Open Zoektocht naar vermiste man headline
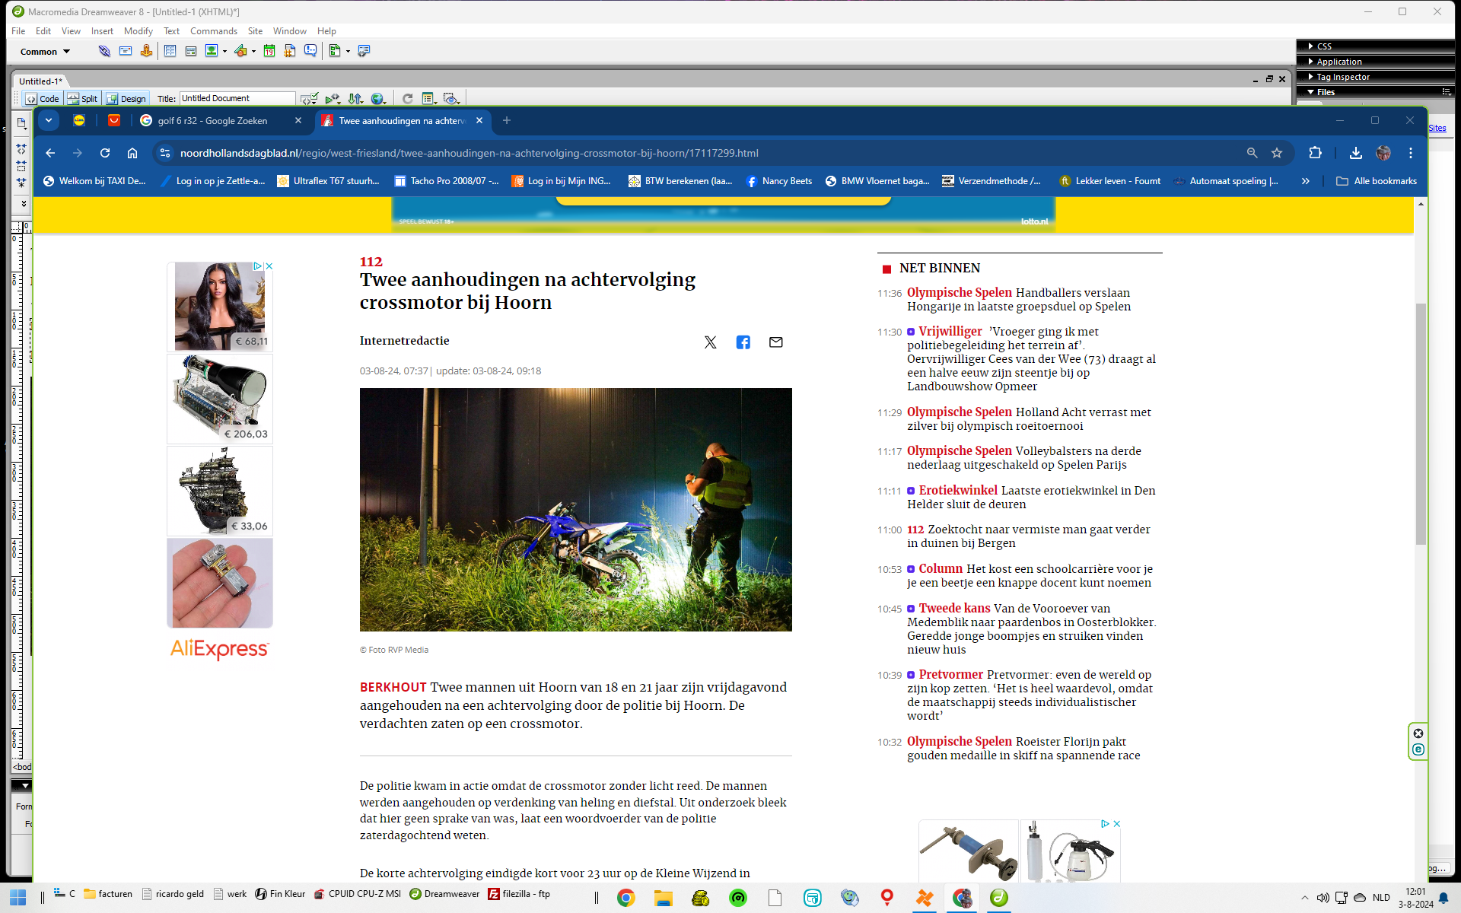Screen dimensions: 1461x913 click(x=1029, y=536)
